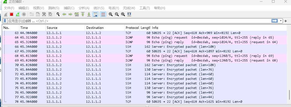
Task: Open display filter history dropdown arrow
Action: click(281, 21)
